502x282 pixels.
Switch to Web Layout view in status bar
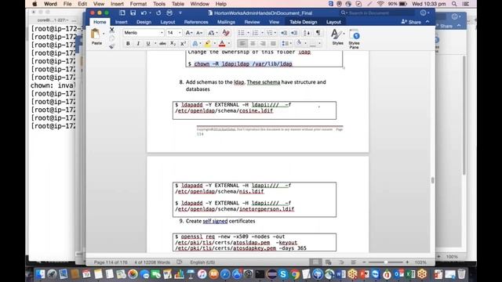(x=328, y=262)
